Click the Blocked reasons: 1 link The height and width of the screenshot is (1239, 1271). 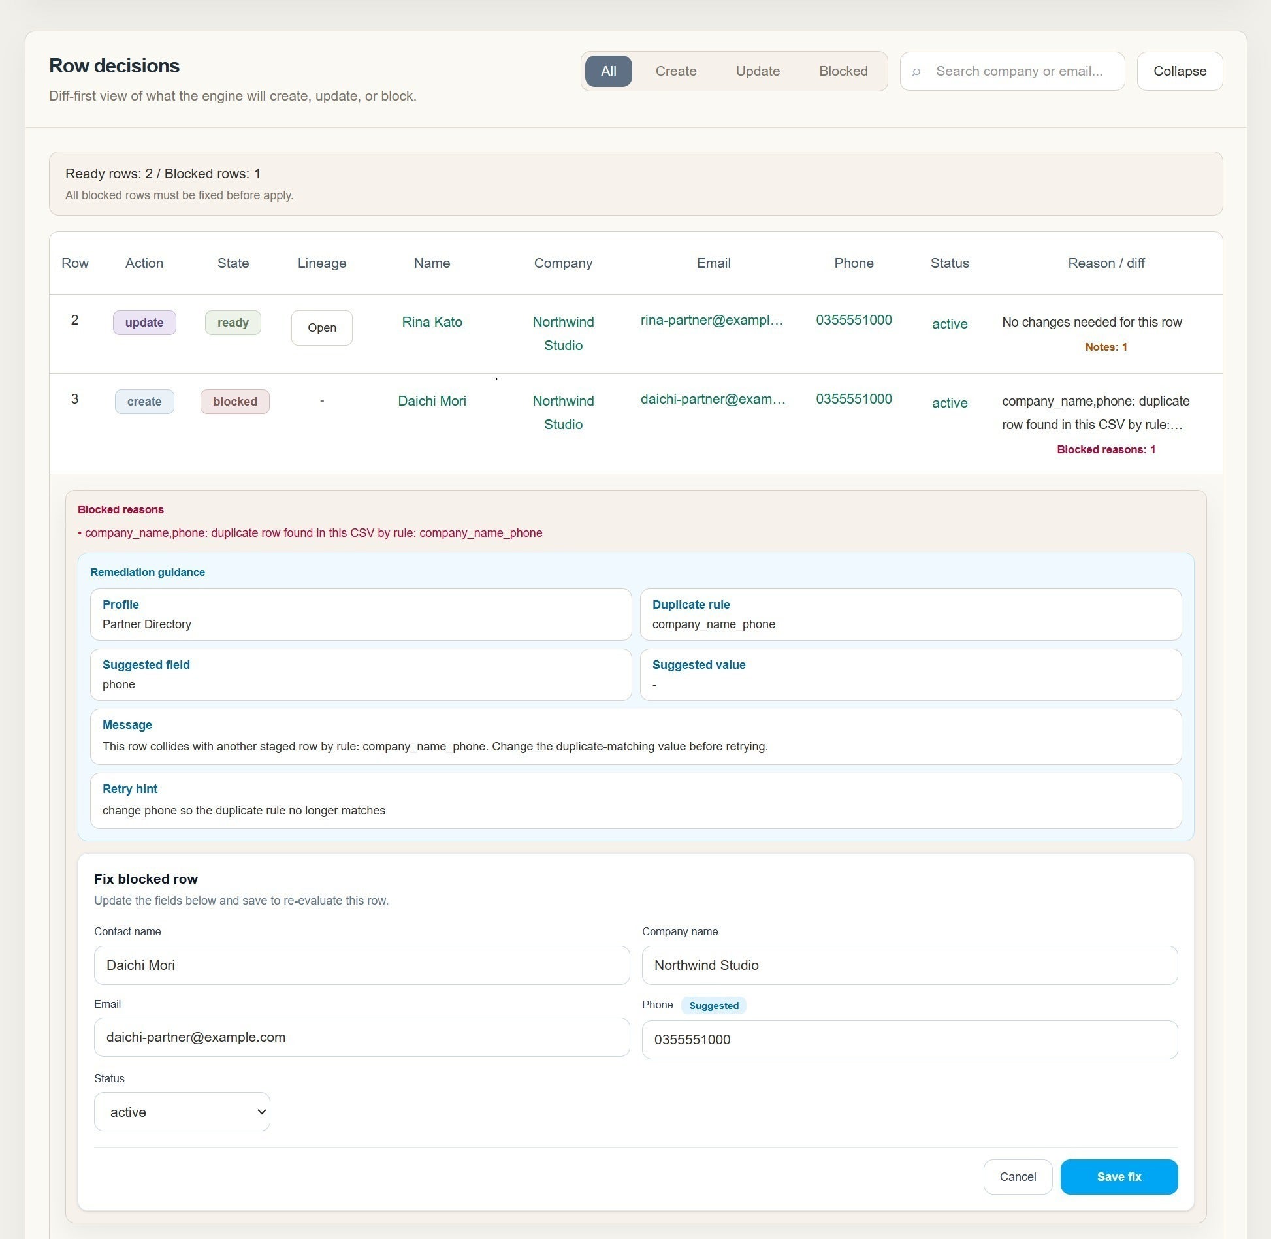click(x=1106, y=449)
